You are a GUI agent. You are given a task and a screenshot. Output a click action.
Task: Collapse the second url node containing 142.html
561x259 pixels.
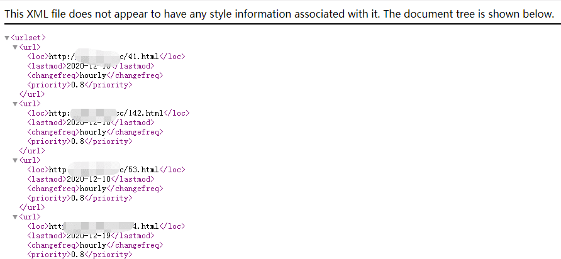(15, 104)
